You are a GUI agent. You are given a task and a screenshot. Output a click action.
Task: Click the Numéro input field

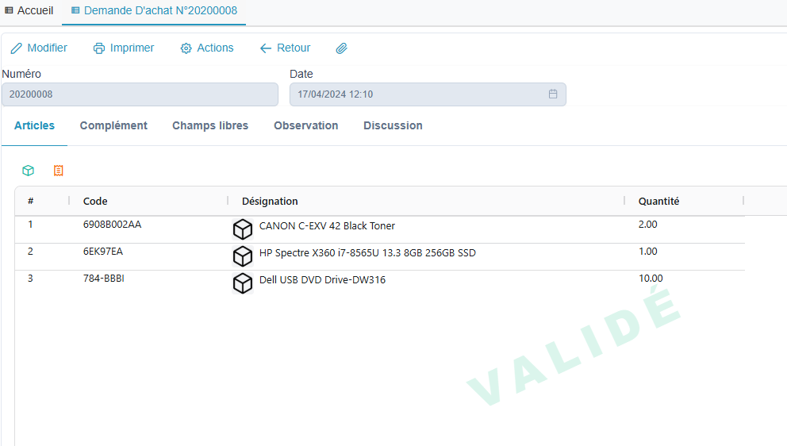[x=140, y=94]
